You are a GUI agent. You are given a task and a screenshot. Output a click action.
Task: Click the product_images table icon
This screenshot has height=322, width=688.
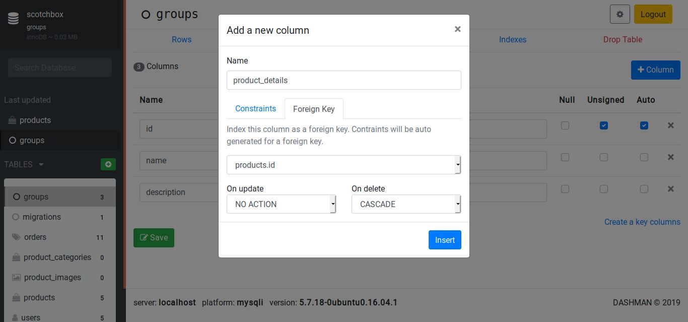[x=17, y=277]
